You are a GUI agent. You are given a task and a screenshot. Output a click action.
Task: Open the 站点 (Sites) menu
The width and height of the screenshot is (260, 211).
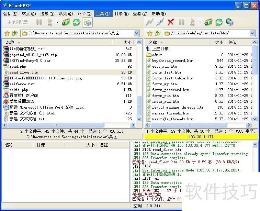click(x=29, y=14)
